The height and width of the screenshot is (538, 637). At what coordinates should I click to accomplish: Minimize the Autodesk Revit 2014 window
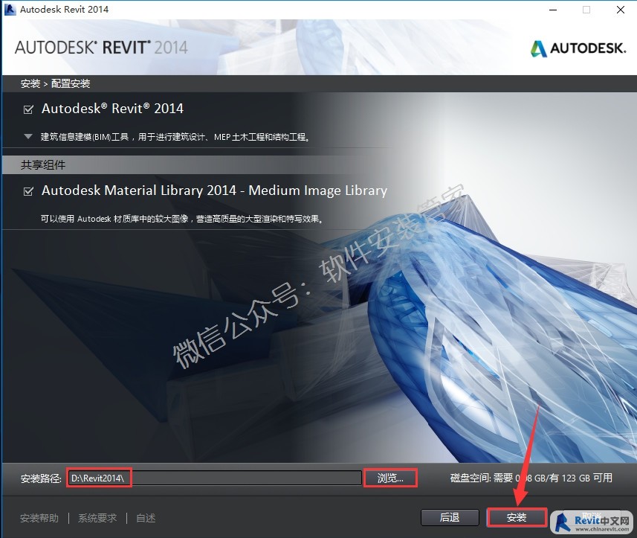pos(553,10)
